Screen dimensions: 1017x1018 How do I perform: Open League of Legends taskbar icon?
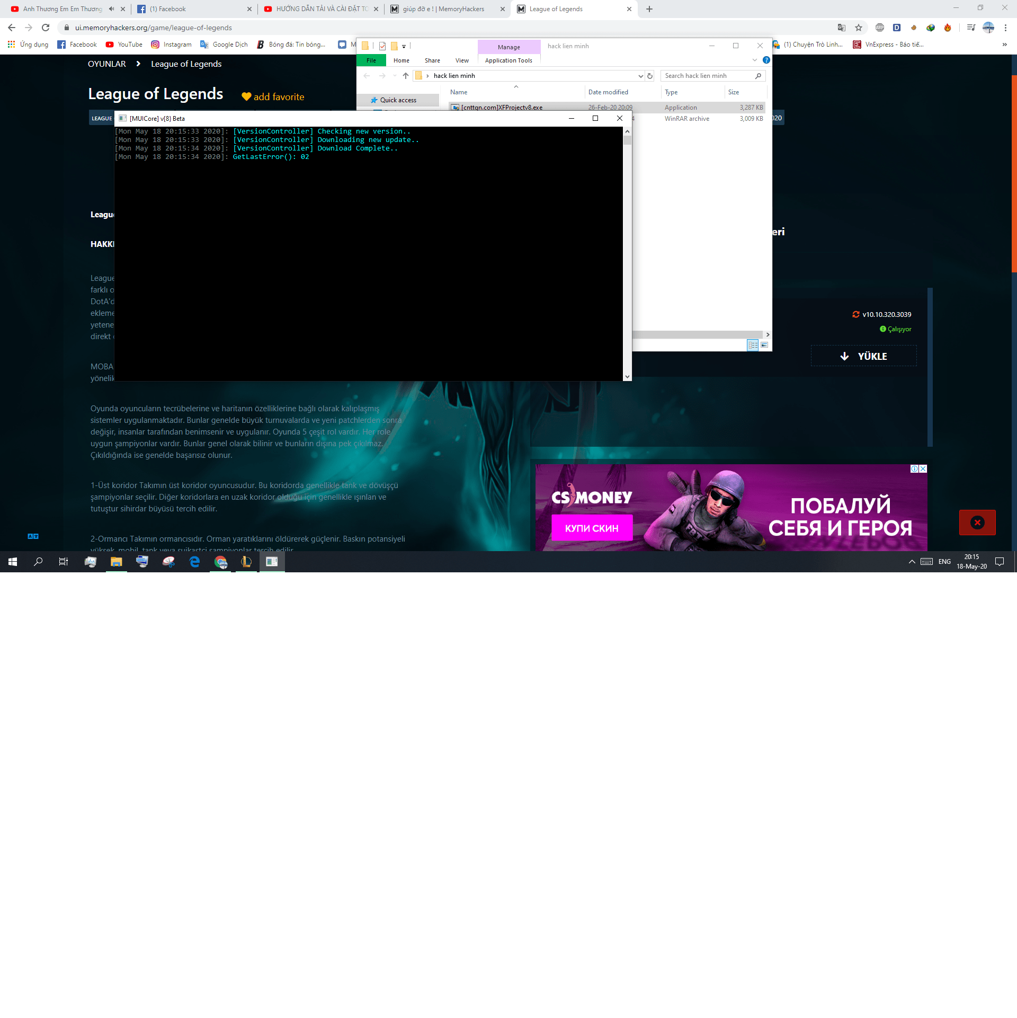(246, 562)
